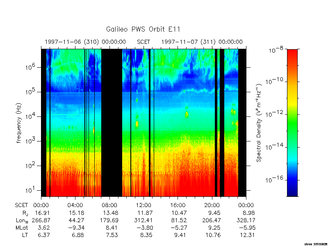Click the 'frequency (Hz)' axis label
Screen dimensions: 328x246
coord(19,123)
